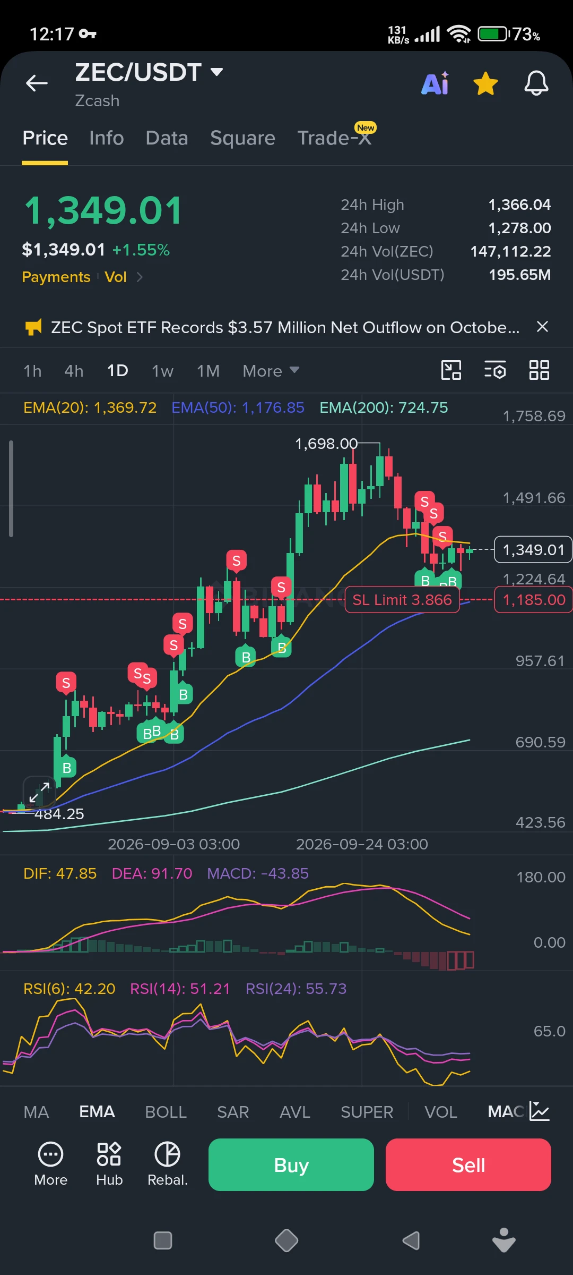Viewport: 573px width, 1275px height.
Task: Expand chart to fullscreen
Action: (x=39, y=793)
